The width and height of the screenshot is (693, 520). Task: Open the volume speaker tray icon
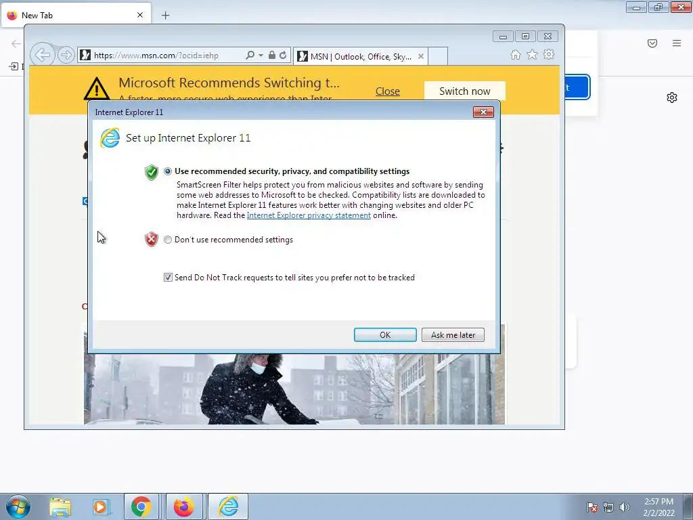click(x=625, y=507)
